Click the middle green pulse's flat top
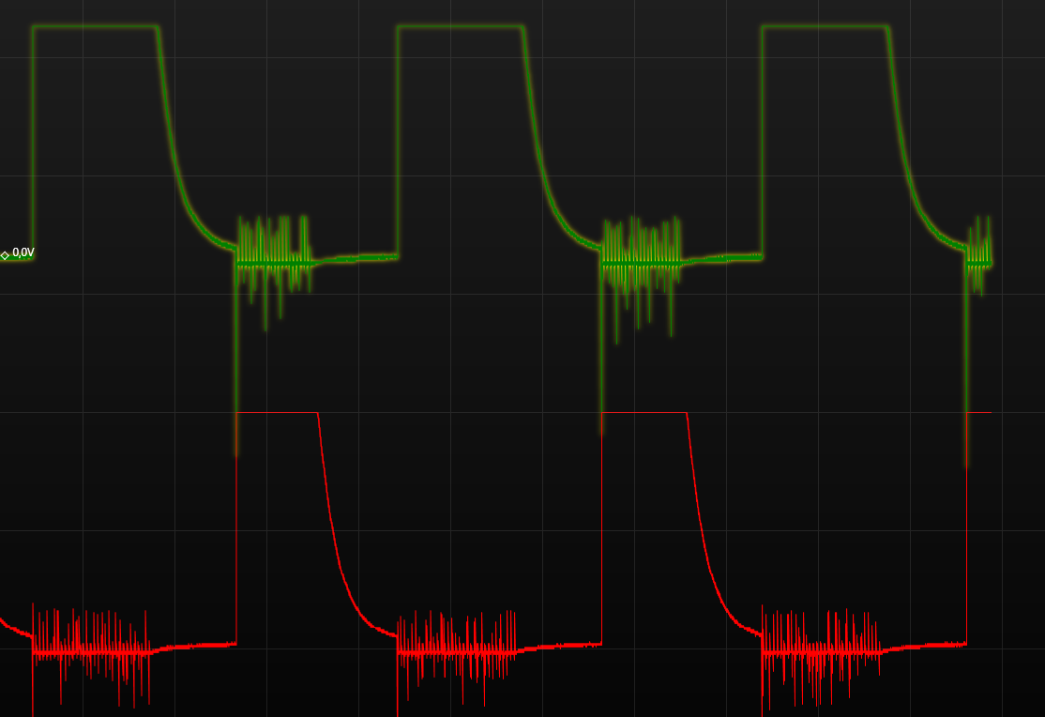 click(460, 26)
